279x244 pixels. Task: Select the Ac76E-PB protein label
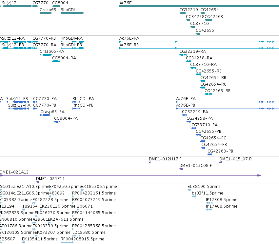tap(186, 105)
